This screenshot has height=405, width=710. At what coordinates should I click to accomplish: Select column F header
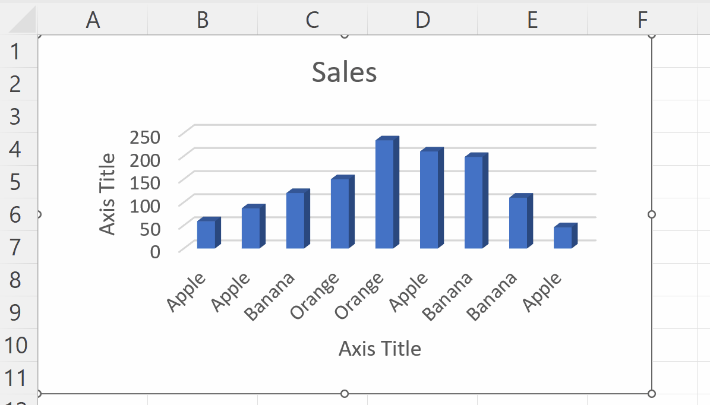[x=642, y=20]
